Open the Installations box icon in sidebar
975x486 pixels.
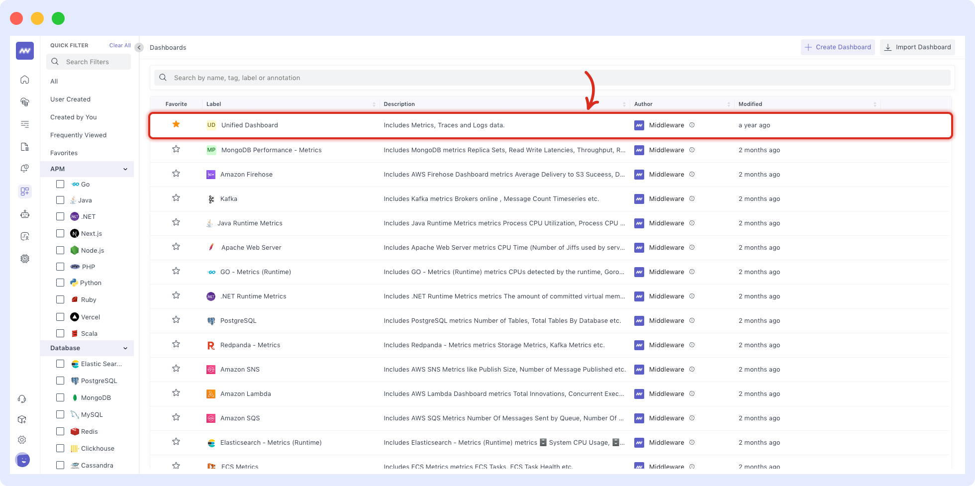pyautogui.click(x=22, y=419)
